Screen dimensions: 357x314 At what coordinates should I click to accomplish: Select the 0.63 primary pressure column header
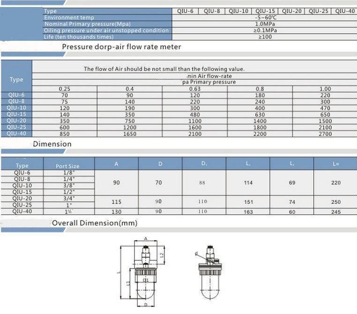point(194,89)
